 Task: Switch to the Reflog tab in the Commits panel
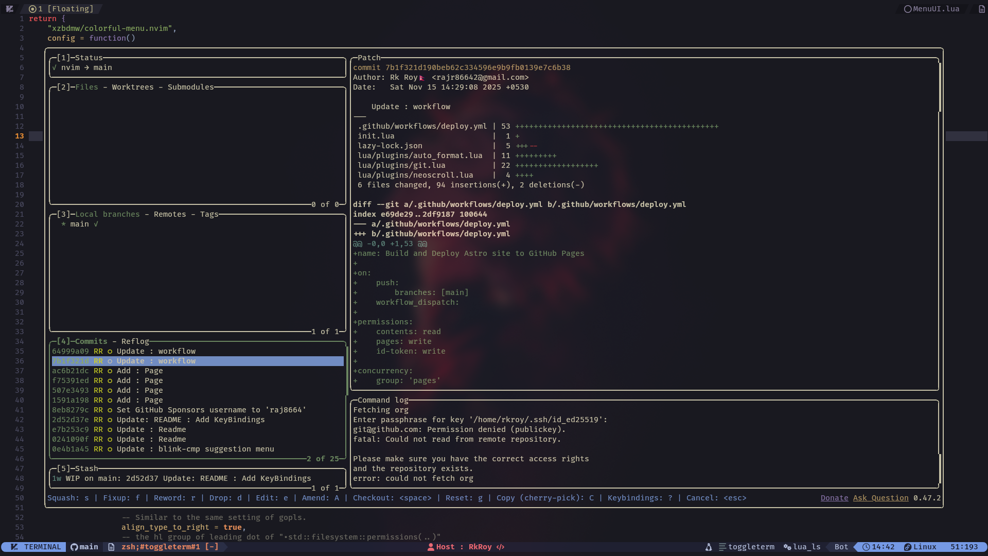pyautogui.click(x=135, y=341)
